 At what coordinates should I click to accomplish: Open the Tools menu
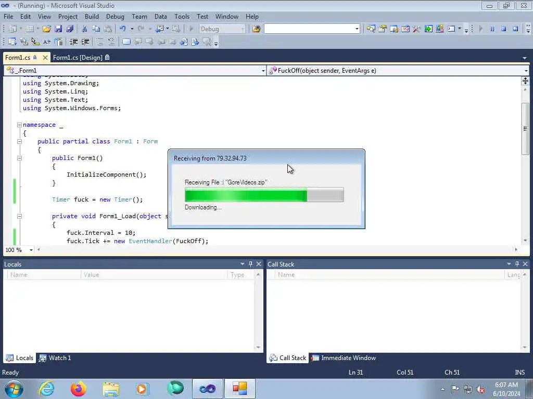click(182, 17)
